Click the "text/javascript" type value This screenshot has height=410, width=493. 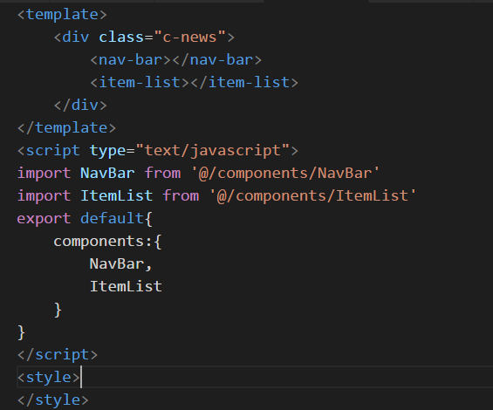(212, 151)
